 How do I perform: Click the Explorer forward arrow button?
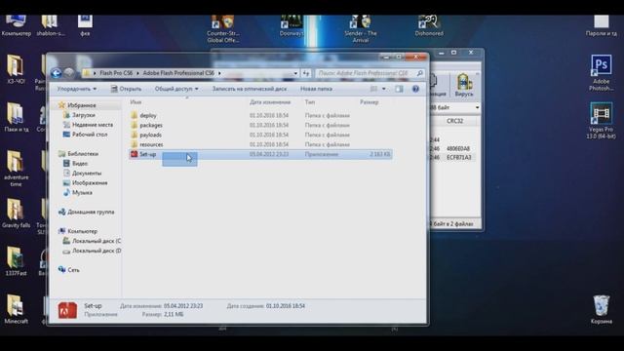click(69, 73)
